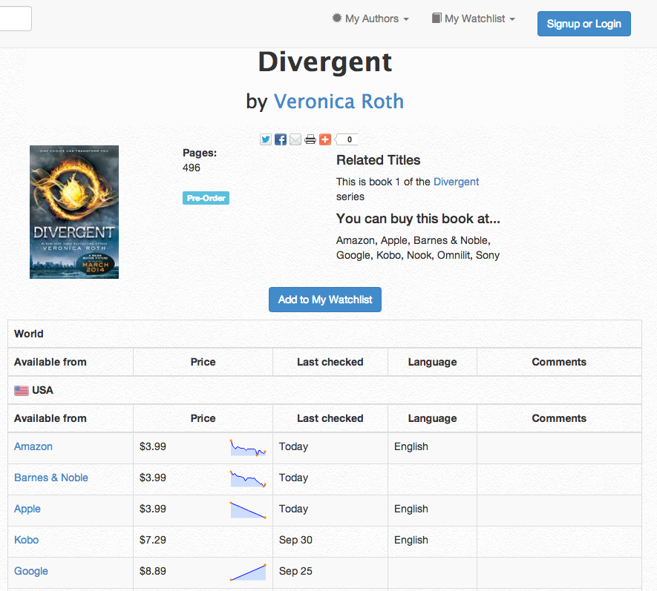View the Amazon price history sparkline
The height and width of the screenshot is (591, 657).
pyautogui.click(x=248, y=447)
